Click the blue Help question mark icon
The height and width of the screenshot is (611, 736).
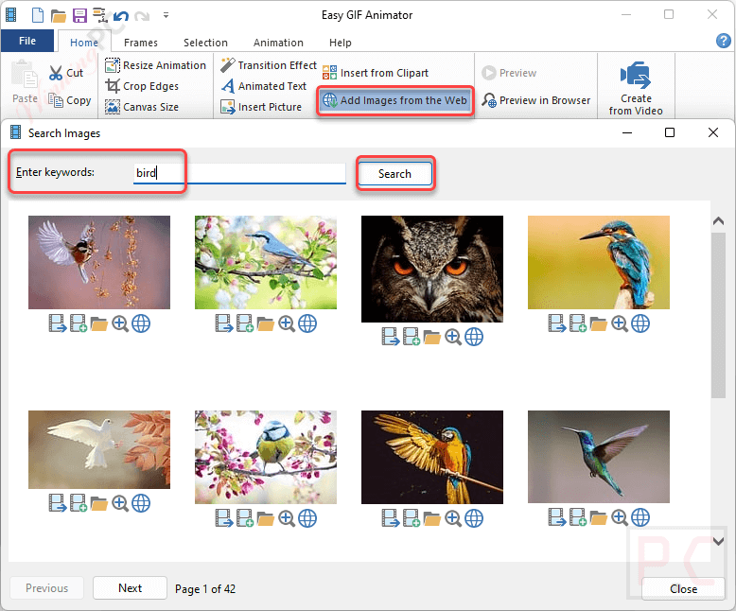[724, 41]
